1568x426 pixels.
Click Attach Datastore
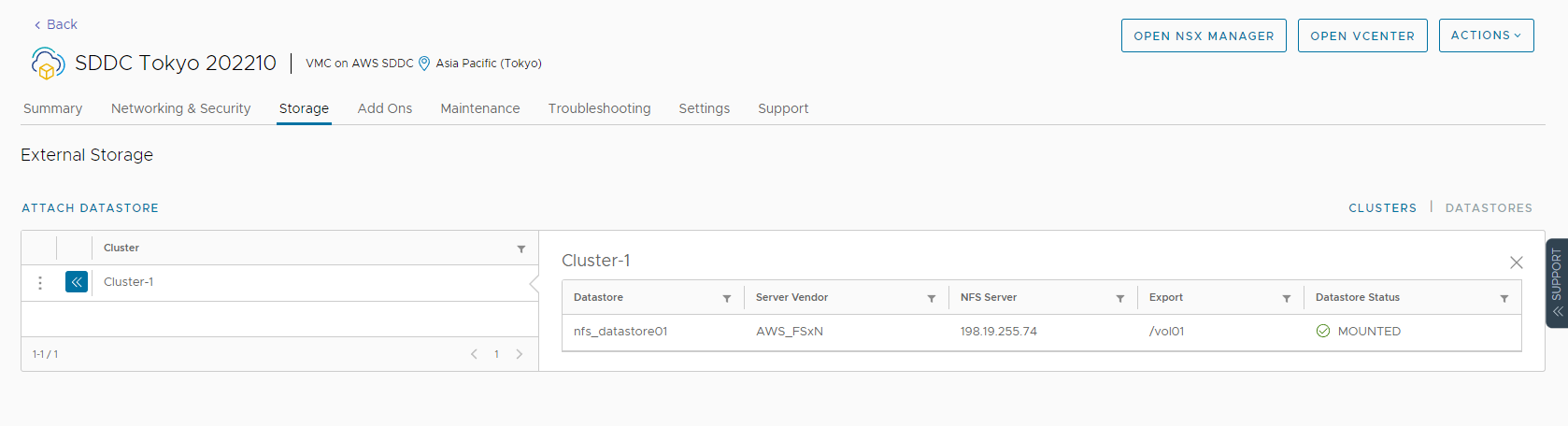click(x=91, y=208)
